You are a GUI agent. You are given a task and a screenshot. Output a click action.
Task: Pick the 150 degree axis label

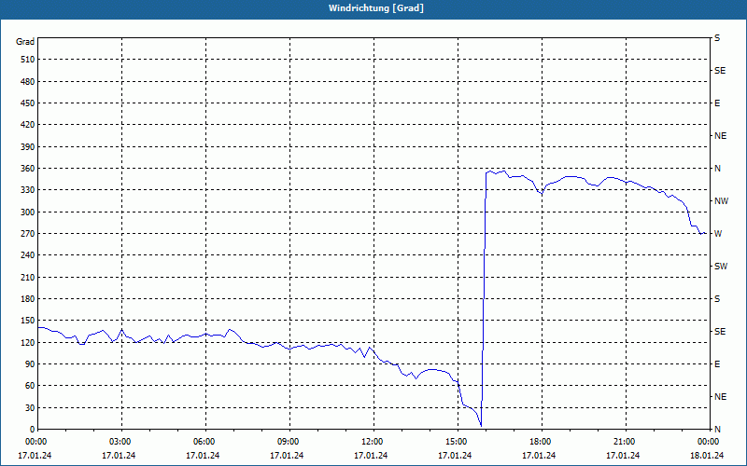click(28, 321)
